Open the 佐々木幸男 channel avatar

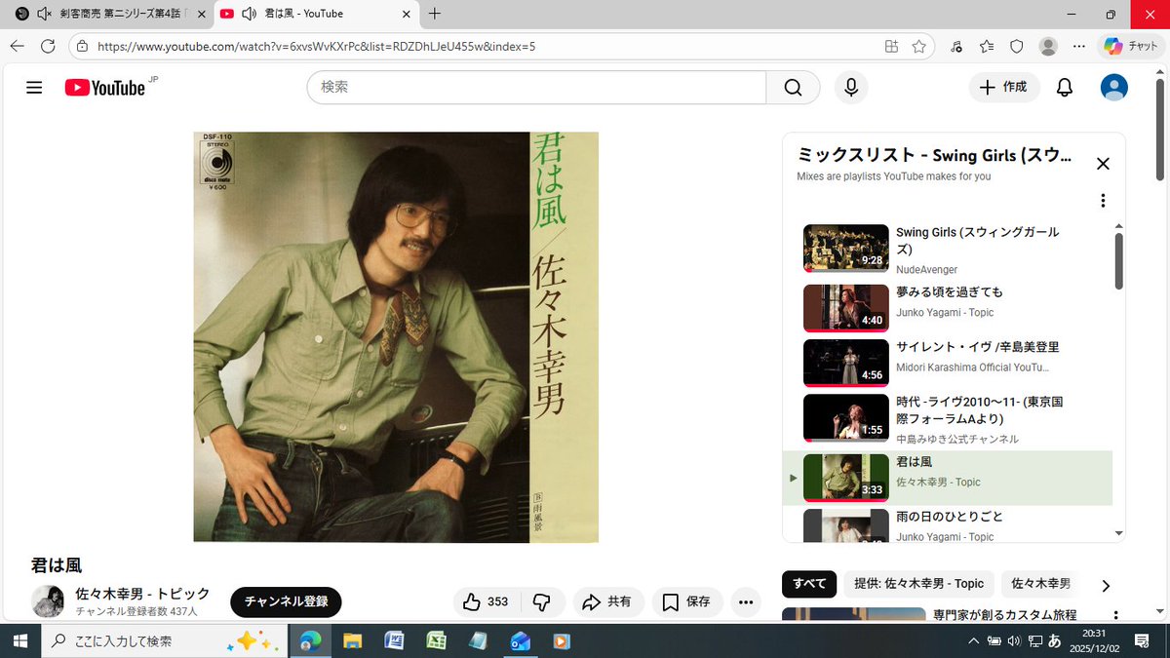click(48, 601)
